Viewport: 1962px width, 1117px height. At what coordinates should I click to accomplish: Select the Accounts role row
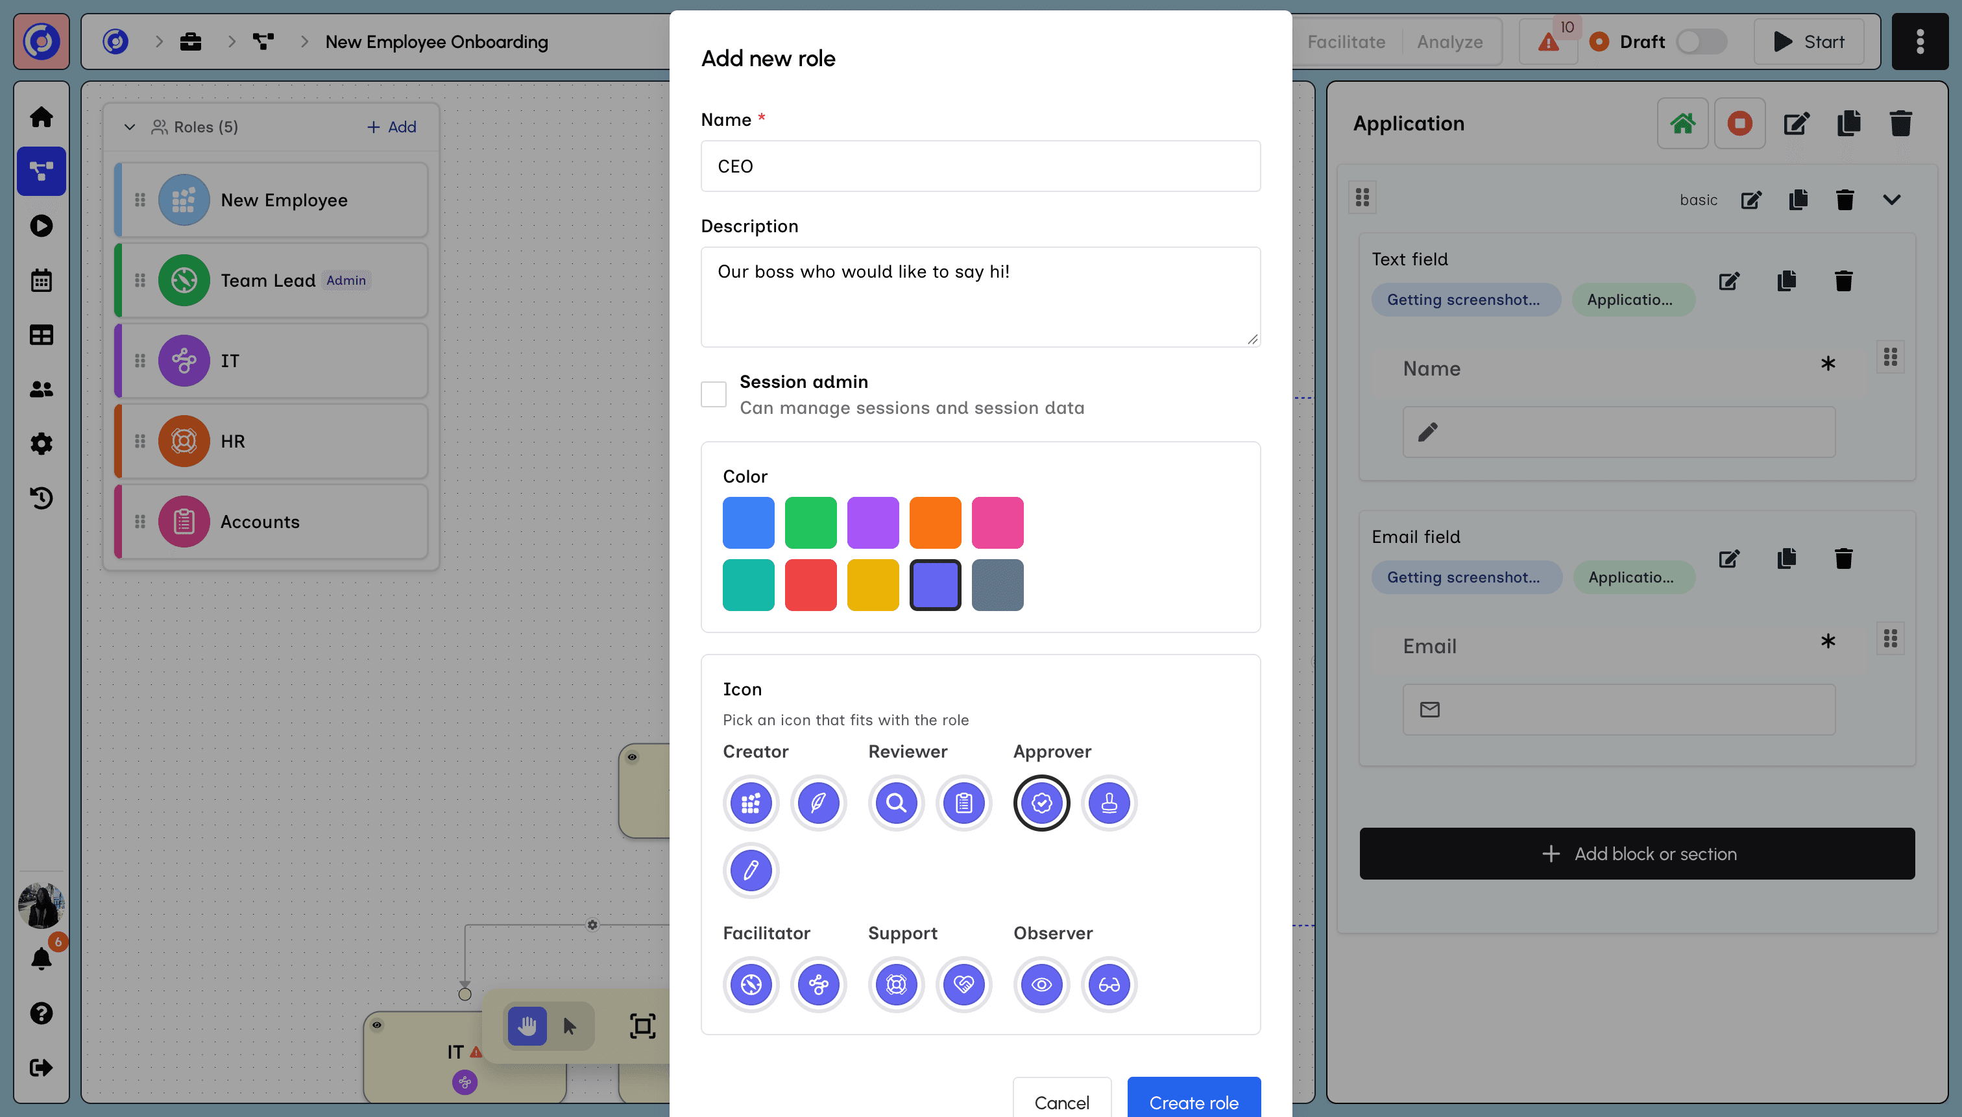[271, 522]
